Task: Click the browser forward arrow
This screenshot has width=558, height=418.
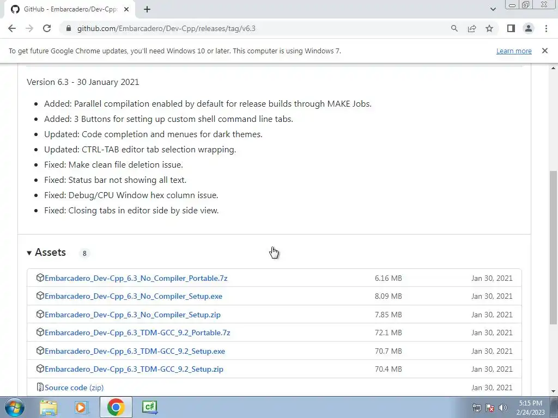Action: pos(29,28)
